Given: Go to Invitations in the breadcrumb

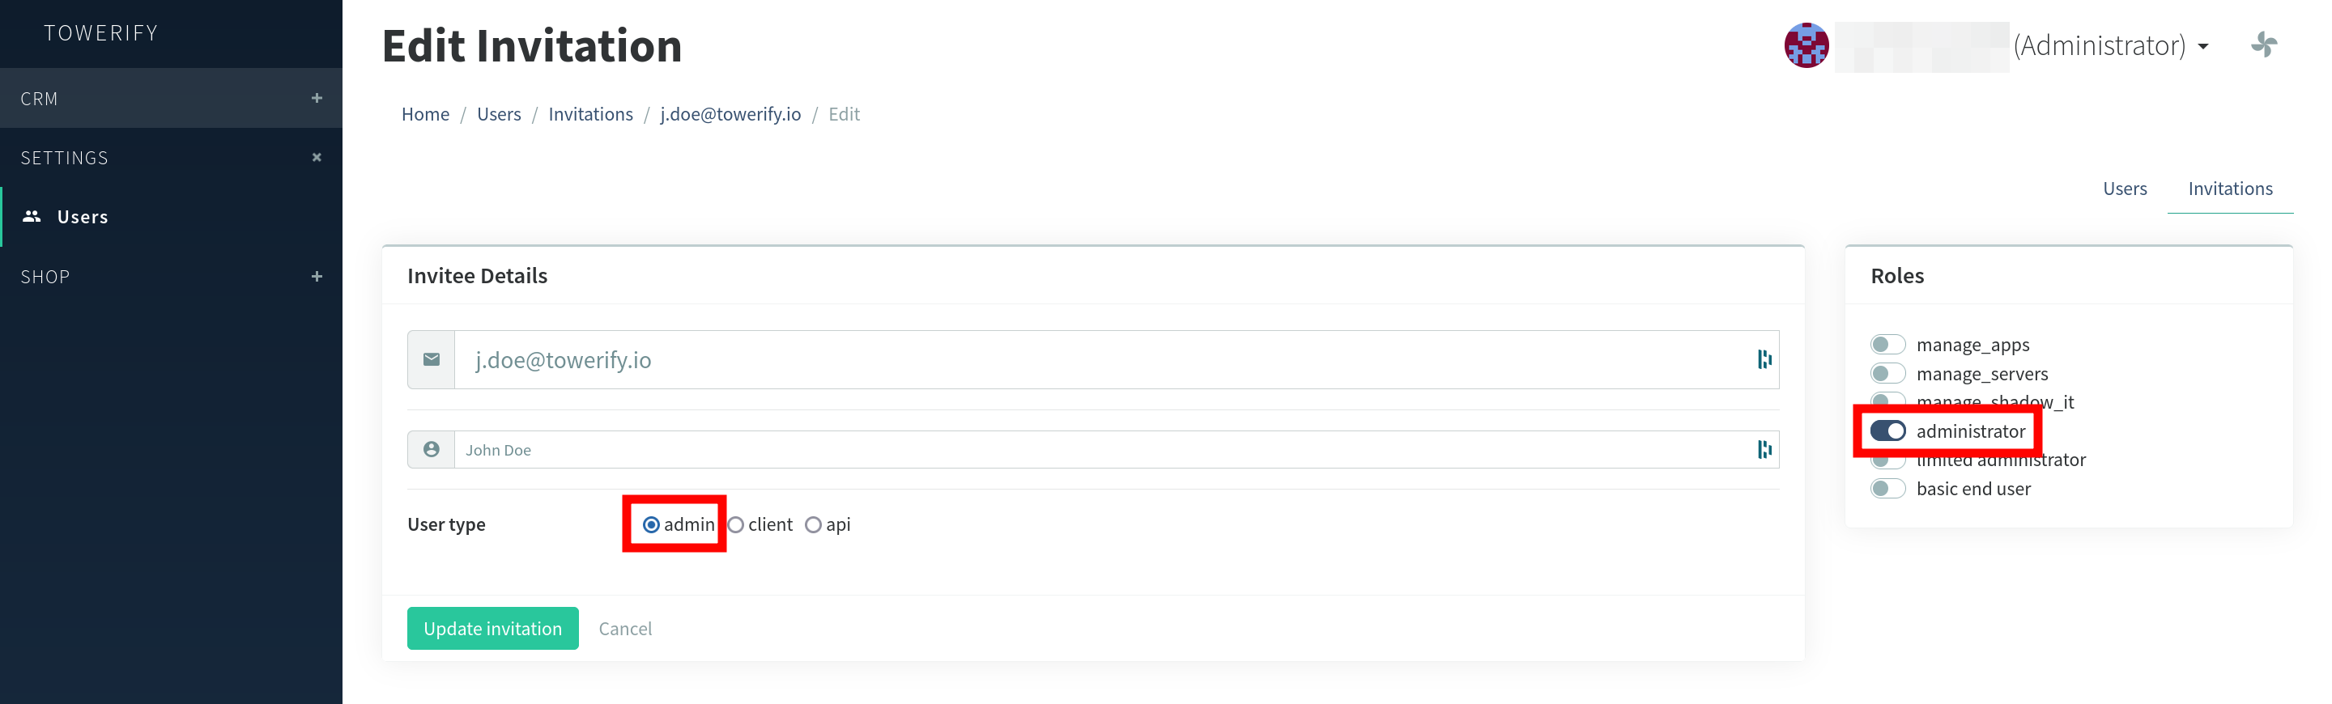Looking at the screenshot, I should pyautogui.click(x=590, y=114).
